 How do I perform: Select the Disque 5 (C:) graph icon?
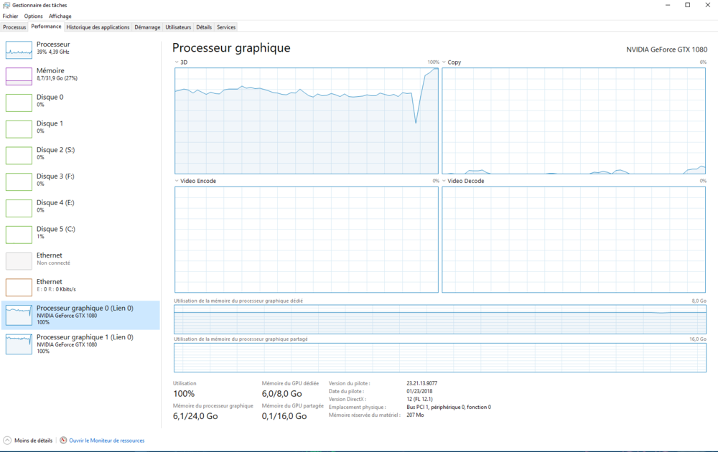point(19,235)
